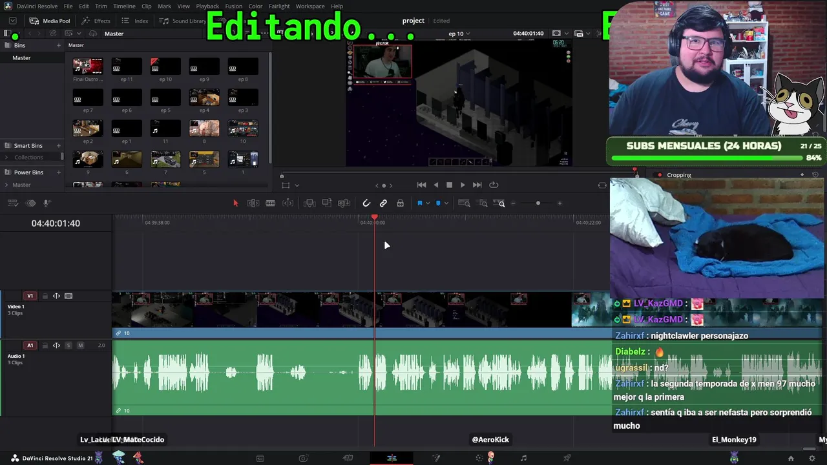Open the Help menu
The image size is (827, 465).
pos(337,6)
